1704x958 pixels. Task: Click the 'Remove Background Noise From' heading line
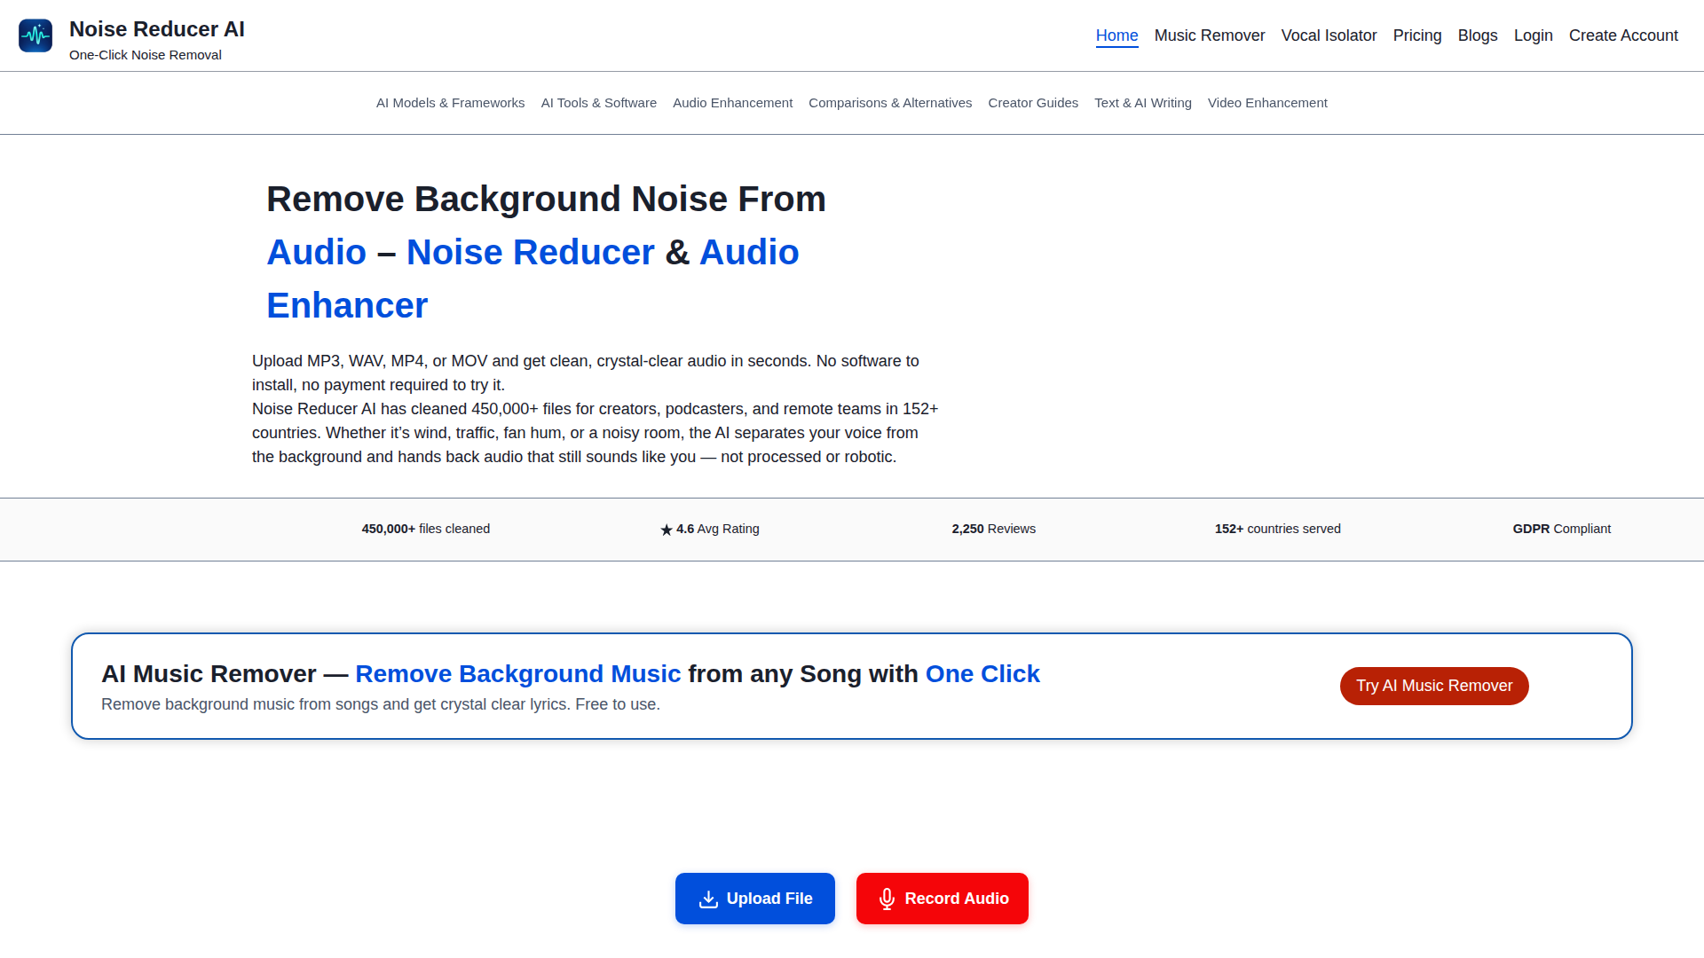point(547,200)
